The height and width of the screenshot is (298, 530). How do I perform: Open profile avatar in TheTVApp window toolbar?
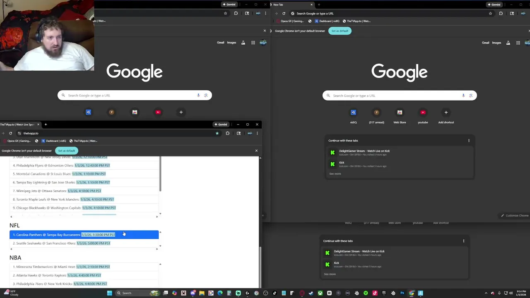point(249,133)
